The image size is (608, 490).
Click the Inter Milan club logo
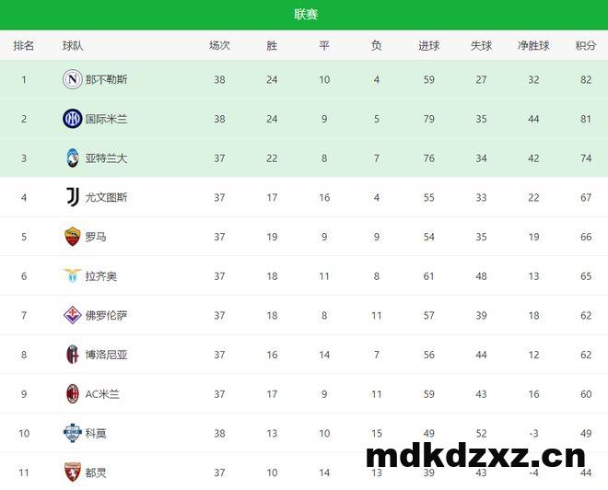pos(72,119)
